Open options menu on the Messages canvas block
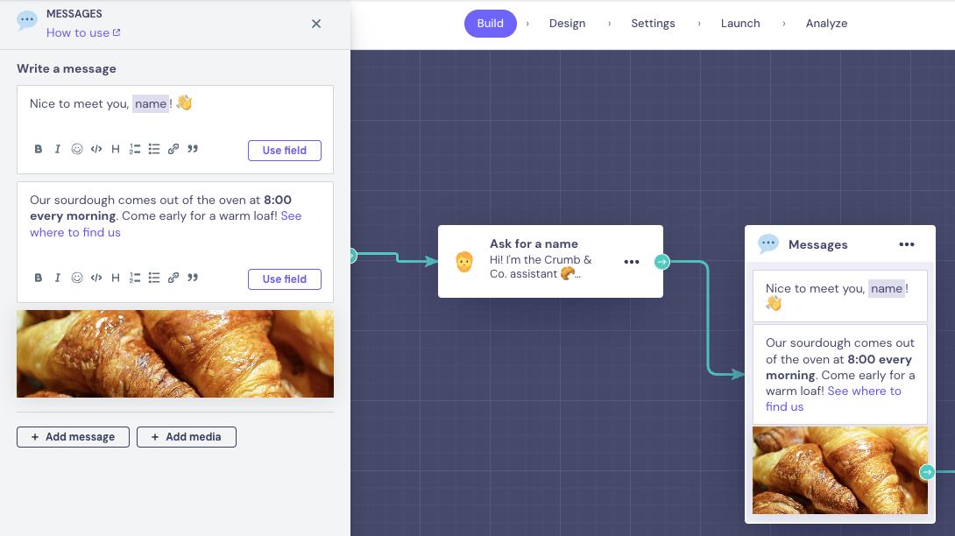Screen dimensions: 955x536 click(907, 244)
